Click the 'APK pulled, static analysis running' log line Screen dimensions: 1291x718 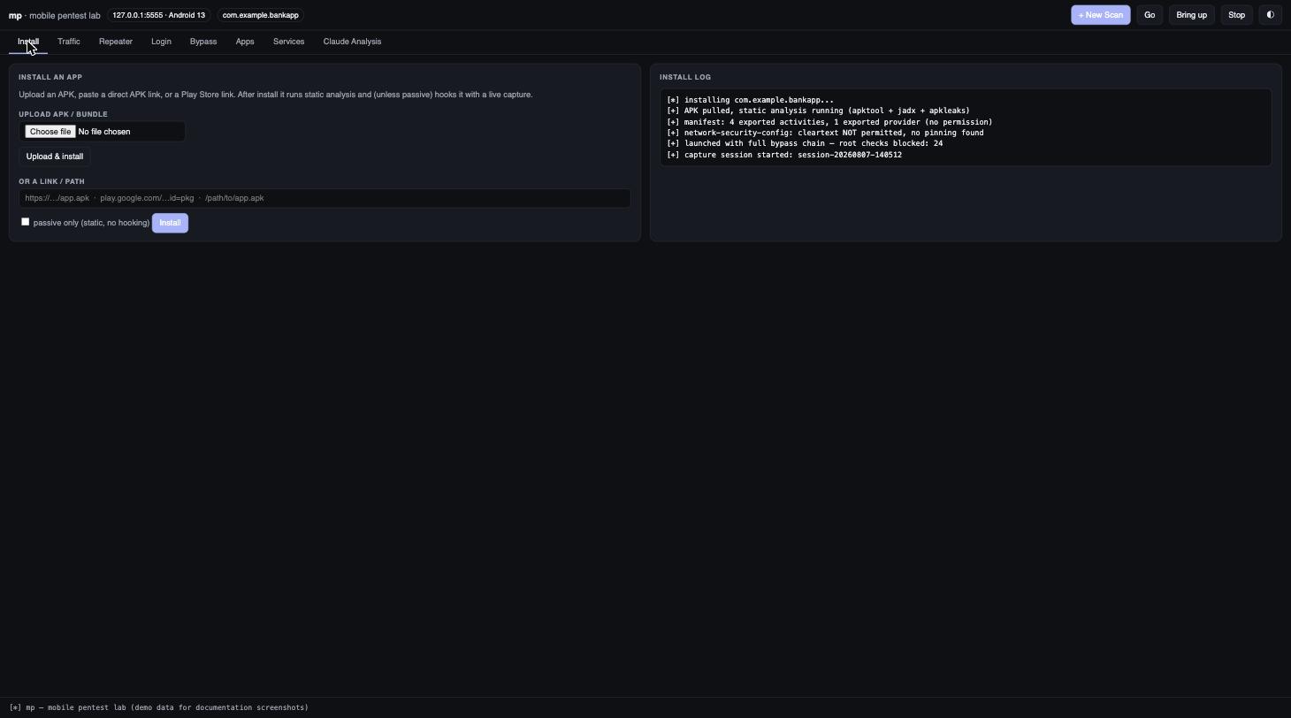[x=818, y=111]
